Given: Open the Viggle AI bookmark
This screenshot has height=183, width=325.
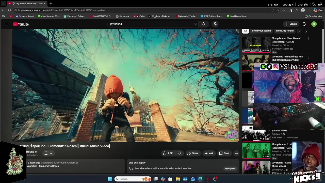Looking at the screenshot, I should point(159,16).
